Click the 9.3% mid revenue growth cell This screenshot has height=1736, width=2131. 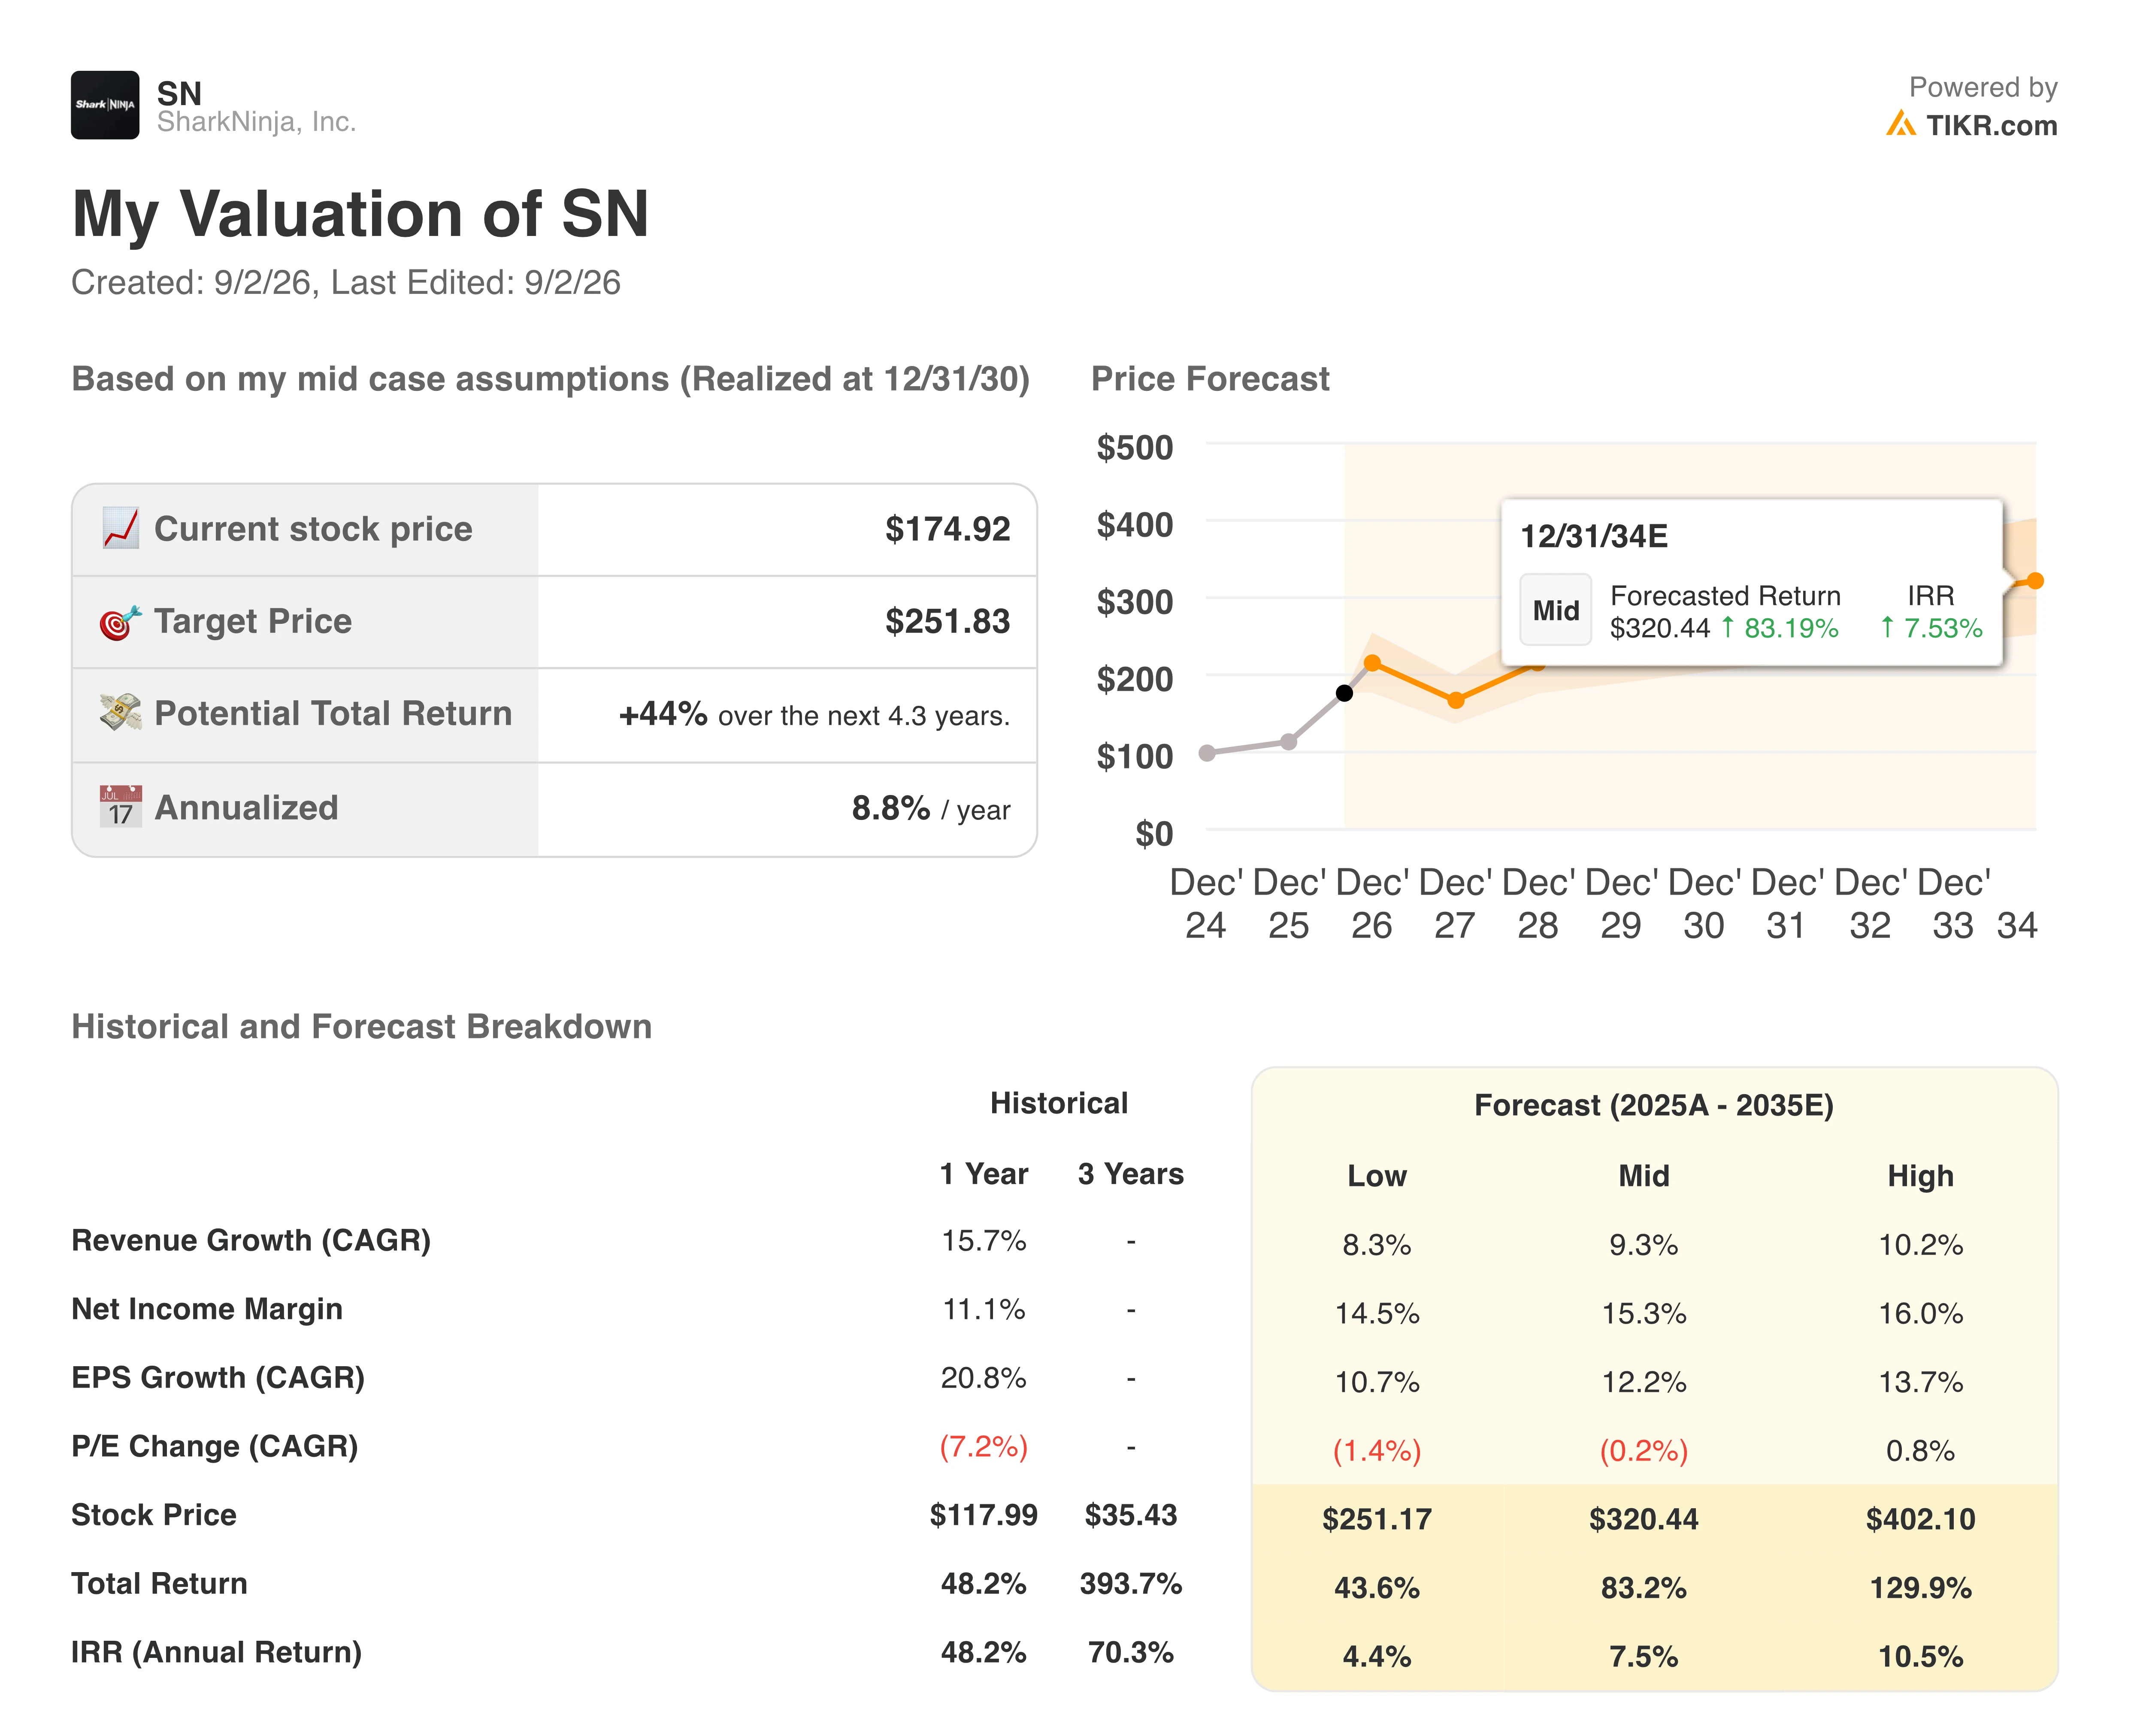coord(1644,1245)
